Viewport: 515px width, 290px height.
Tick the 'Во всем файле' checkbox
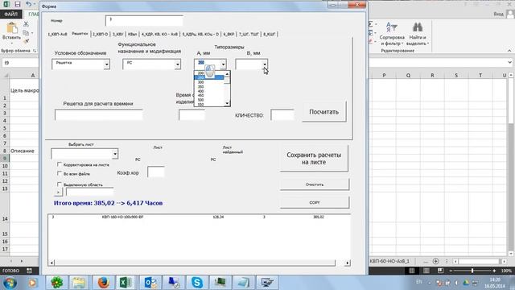click(x=60, y=173)
